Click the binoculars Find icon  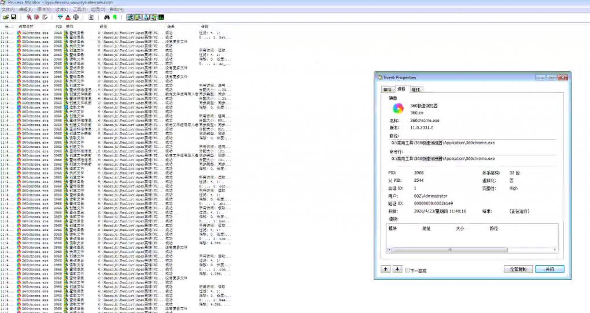(x=107, y=17)
